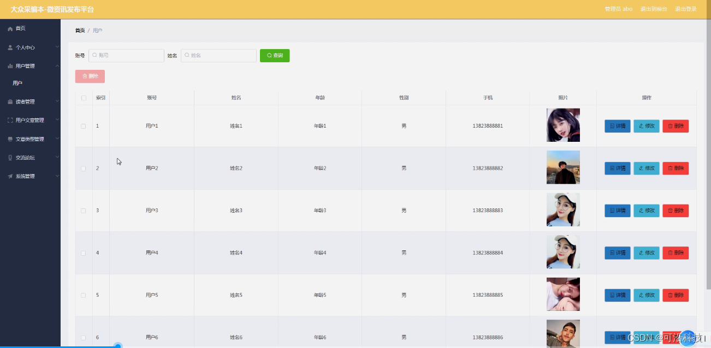Open 详情 for row 用户2

point(618,168)
